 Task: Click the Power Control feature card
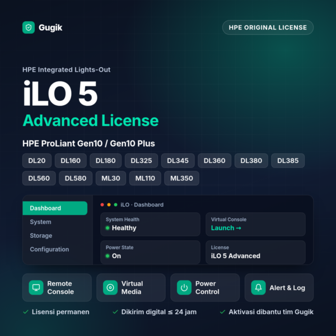(x=205, y=288)
